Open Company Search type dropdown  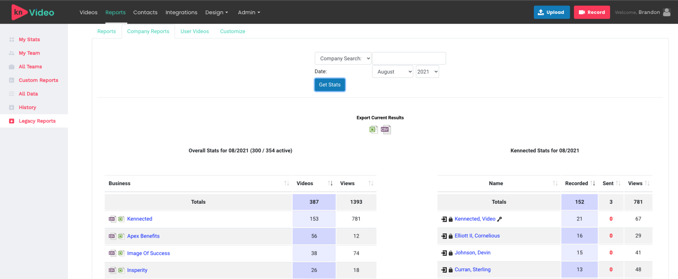coord(343,58)
